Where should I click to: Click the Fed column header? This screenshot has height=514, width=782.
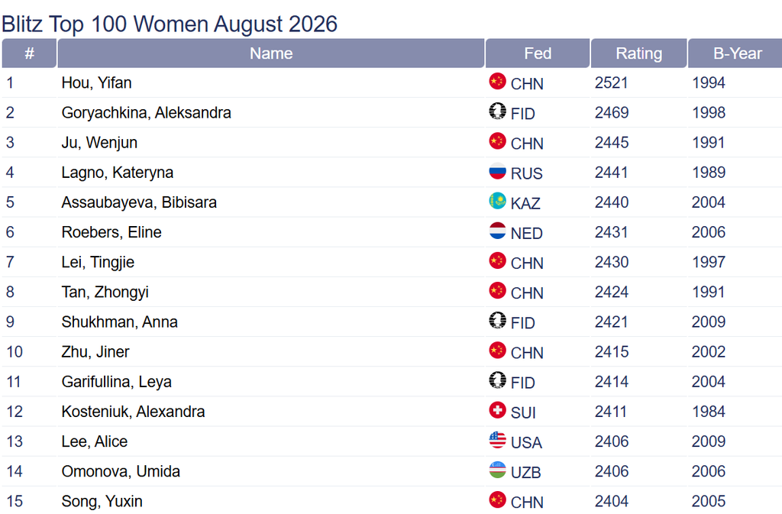tap(538, 53)
